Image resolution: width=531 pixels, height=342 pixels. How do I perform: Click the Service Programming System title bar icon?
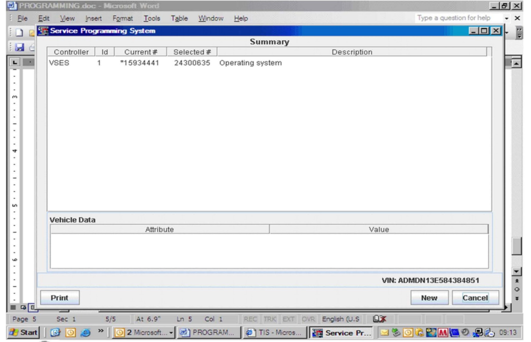pos(43,31)
